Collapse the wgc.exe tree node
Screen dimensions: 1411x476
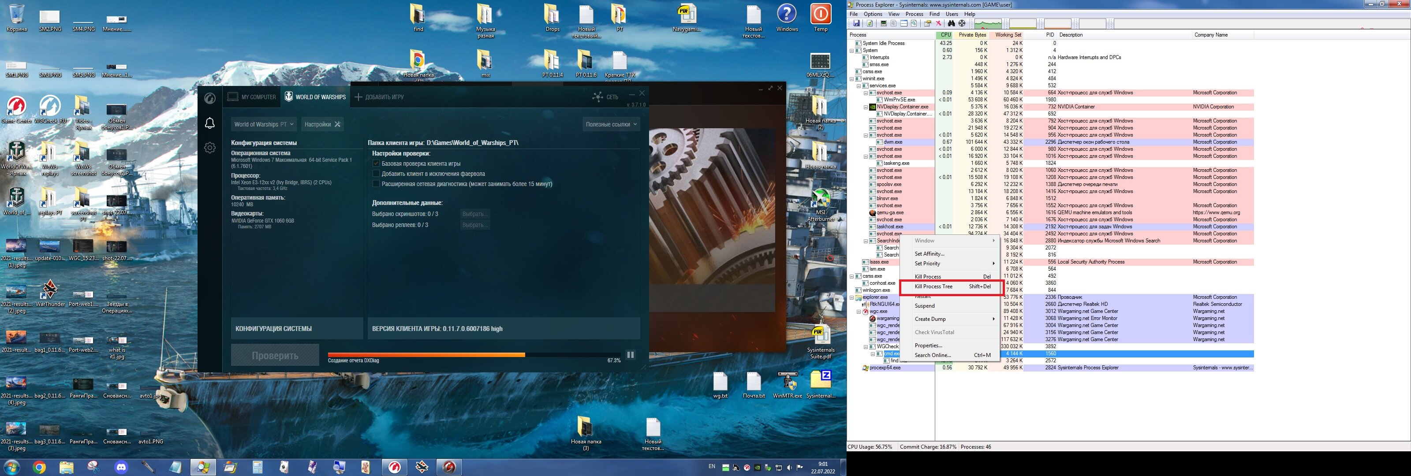(859, 311)
